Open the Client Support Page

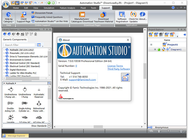pos(23,17)
